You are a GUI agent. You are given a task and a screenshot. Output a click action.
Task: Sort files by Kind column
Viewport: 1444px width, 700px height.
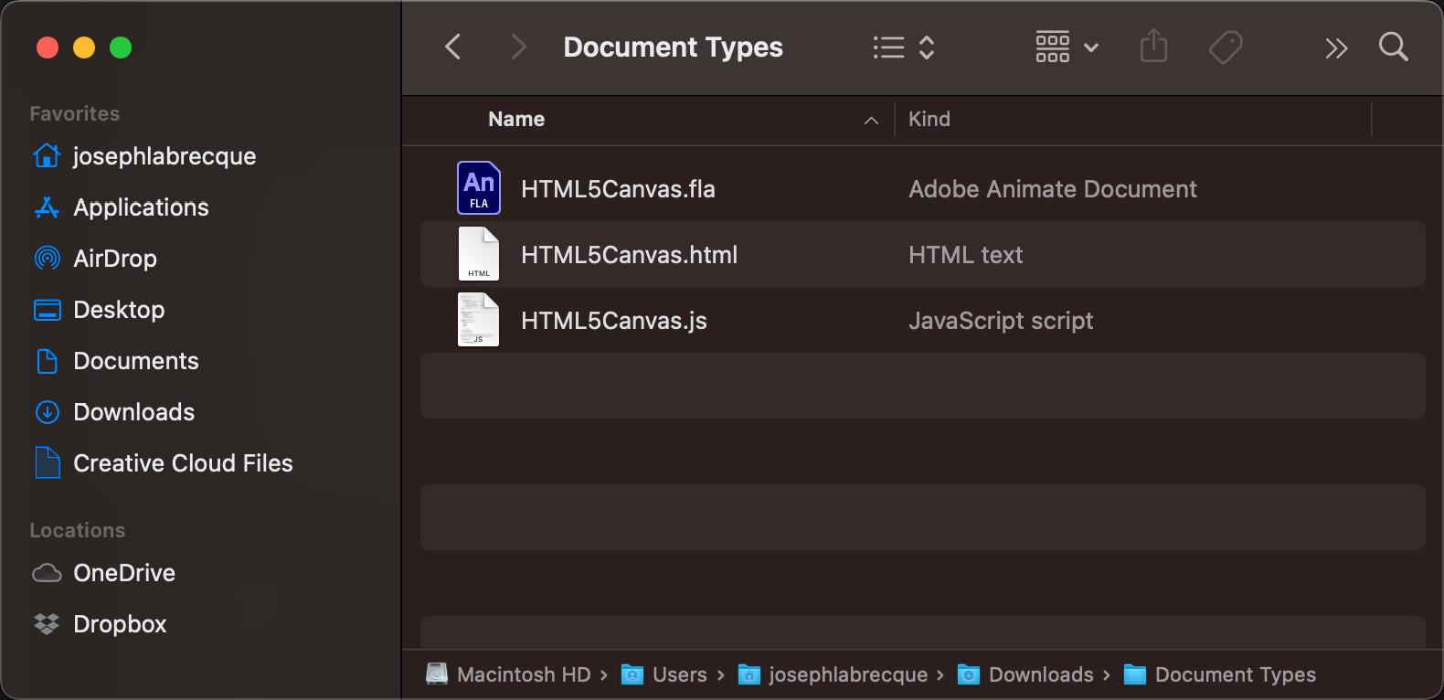point(929,120)
